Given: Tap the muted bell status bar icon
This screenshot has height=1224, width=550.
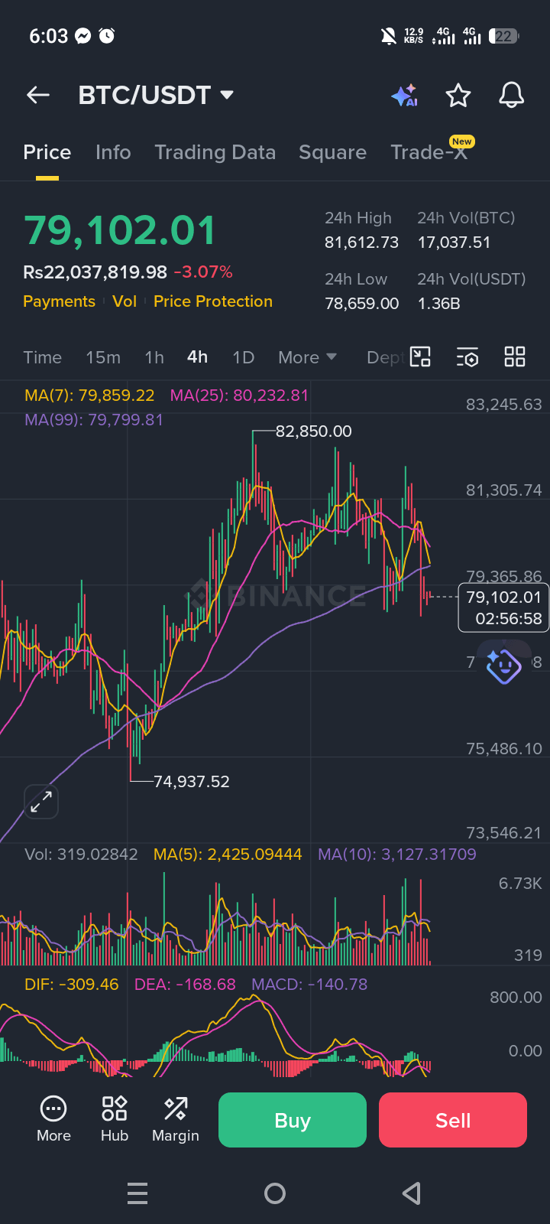Looking at the screenshot, I should [389, 36].
